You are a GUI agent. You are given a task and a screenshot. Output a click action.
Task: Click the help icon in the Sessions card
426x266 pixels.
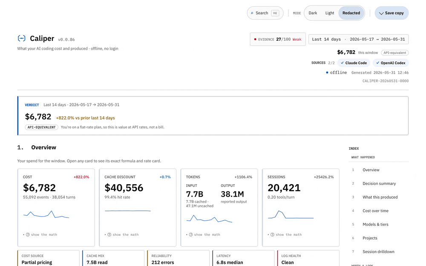(x=272, y=235)
